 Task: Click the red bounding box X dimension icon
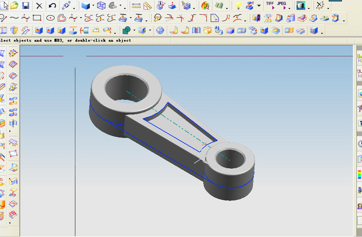tap(320, 5)
